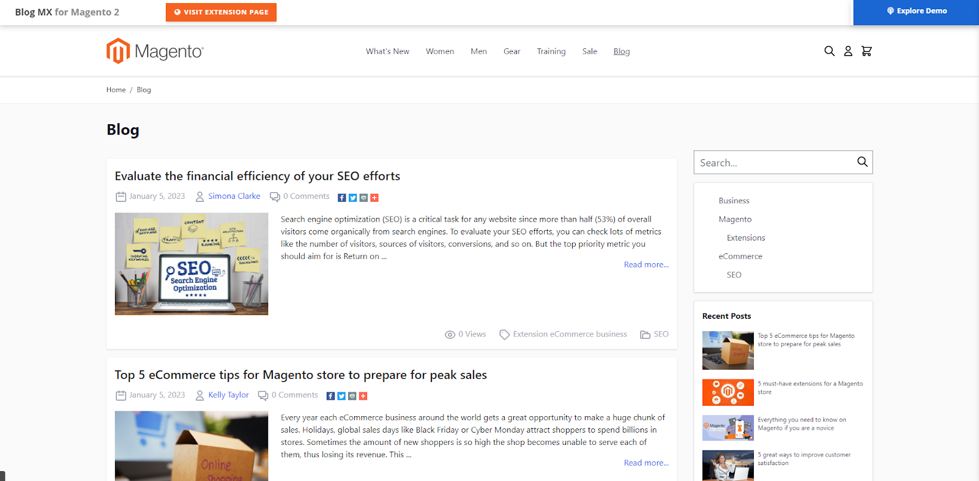This screenshot has width=979, height=481.
Task: Click the comments bubble icon on Top 5 eCommerce post
Action: [x=263, y=395]
